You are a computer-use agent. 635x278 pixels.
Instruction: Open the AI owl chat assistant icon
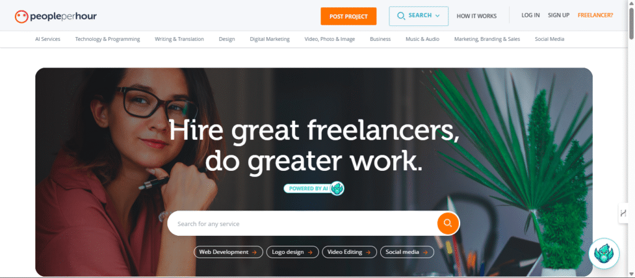pyautogui.click(x=604, y=254)
